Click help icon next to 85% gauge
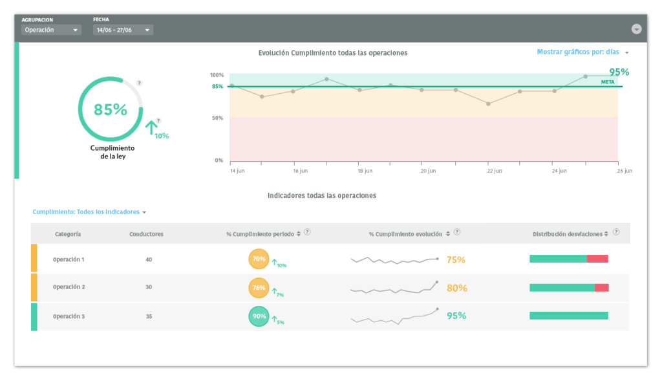 pyautogui.click(x=139, y=83)
